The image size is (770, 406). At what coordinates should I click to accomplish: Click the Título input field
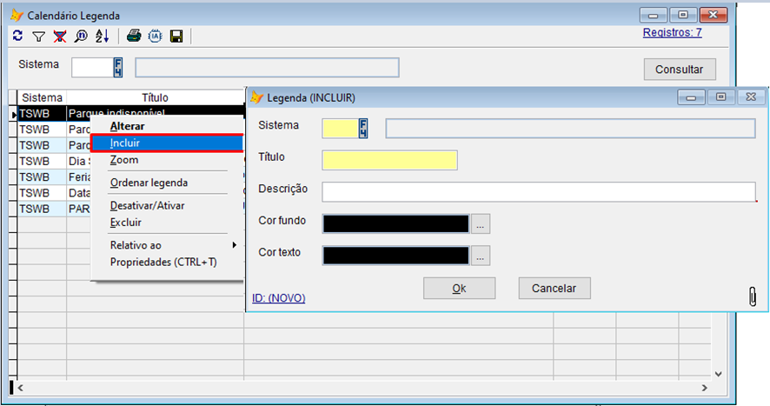[389, 160]
